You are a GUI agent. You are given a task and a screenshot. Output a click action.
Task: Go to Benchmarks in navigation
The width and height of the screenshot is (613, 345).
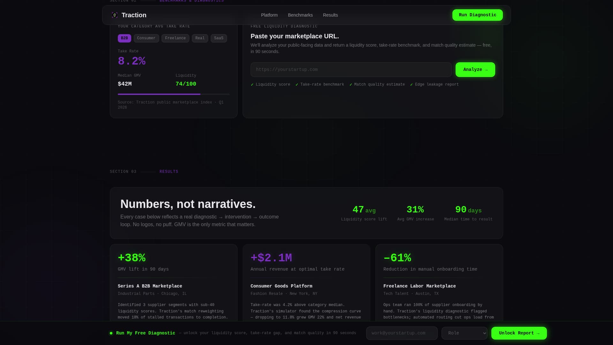300,15
